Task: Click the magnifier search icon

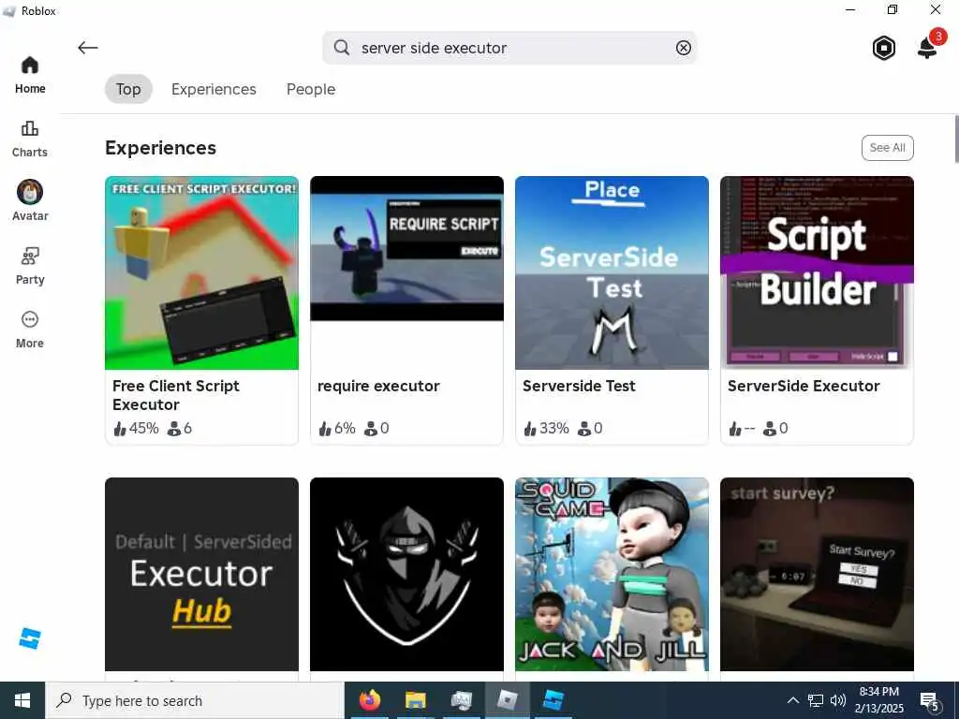Action: point(342,48)
